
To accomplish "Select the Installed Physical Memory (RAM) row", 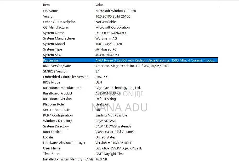I will [x=130, y=159].
